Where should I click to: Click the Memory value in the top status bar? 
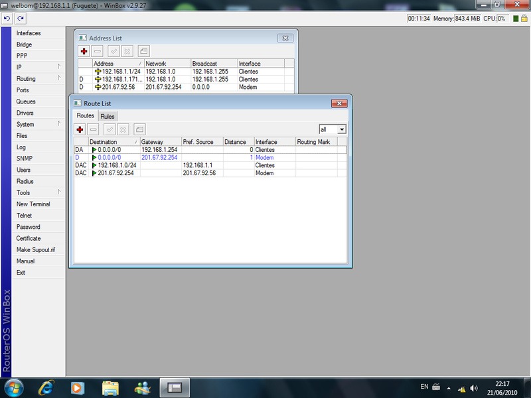point(467,19)
